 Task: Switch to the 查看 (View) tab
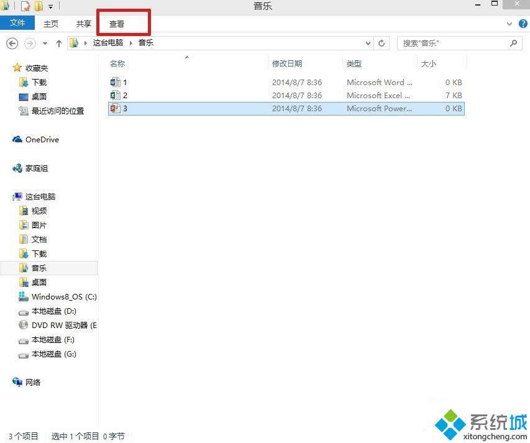(116, 24)
